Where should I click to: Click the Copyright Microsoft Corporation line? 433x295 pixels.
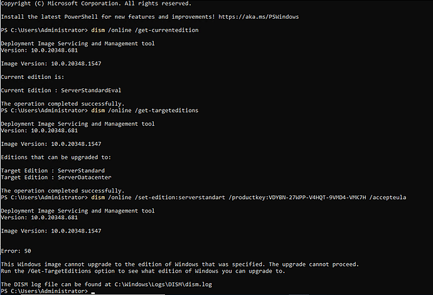tap(96, 4)
